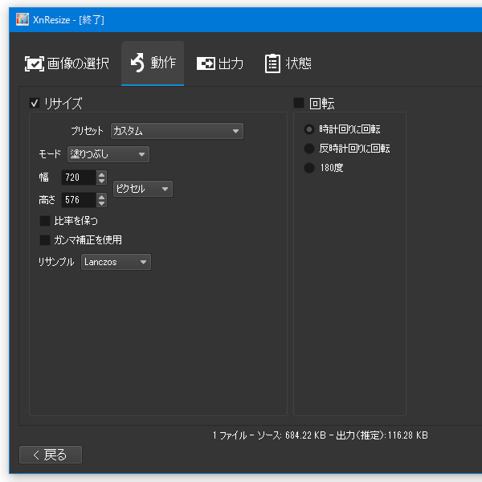The image size is (482, 482).
Task: Decrease 幅 width with down arrow
Action: pos(101,181)
